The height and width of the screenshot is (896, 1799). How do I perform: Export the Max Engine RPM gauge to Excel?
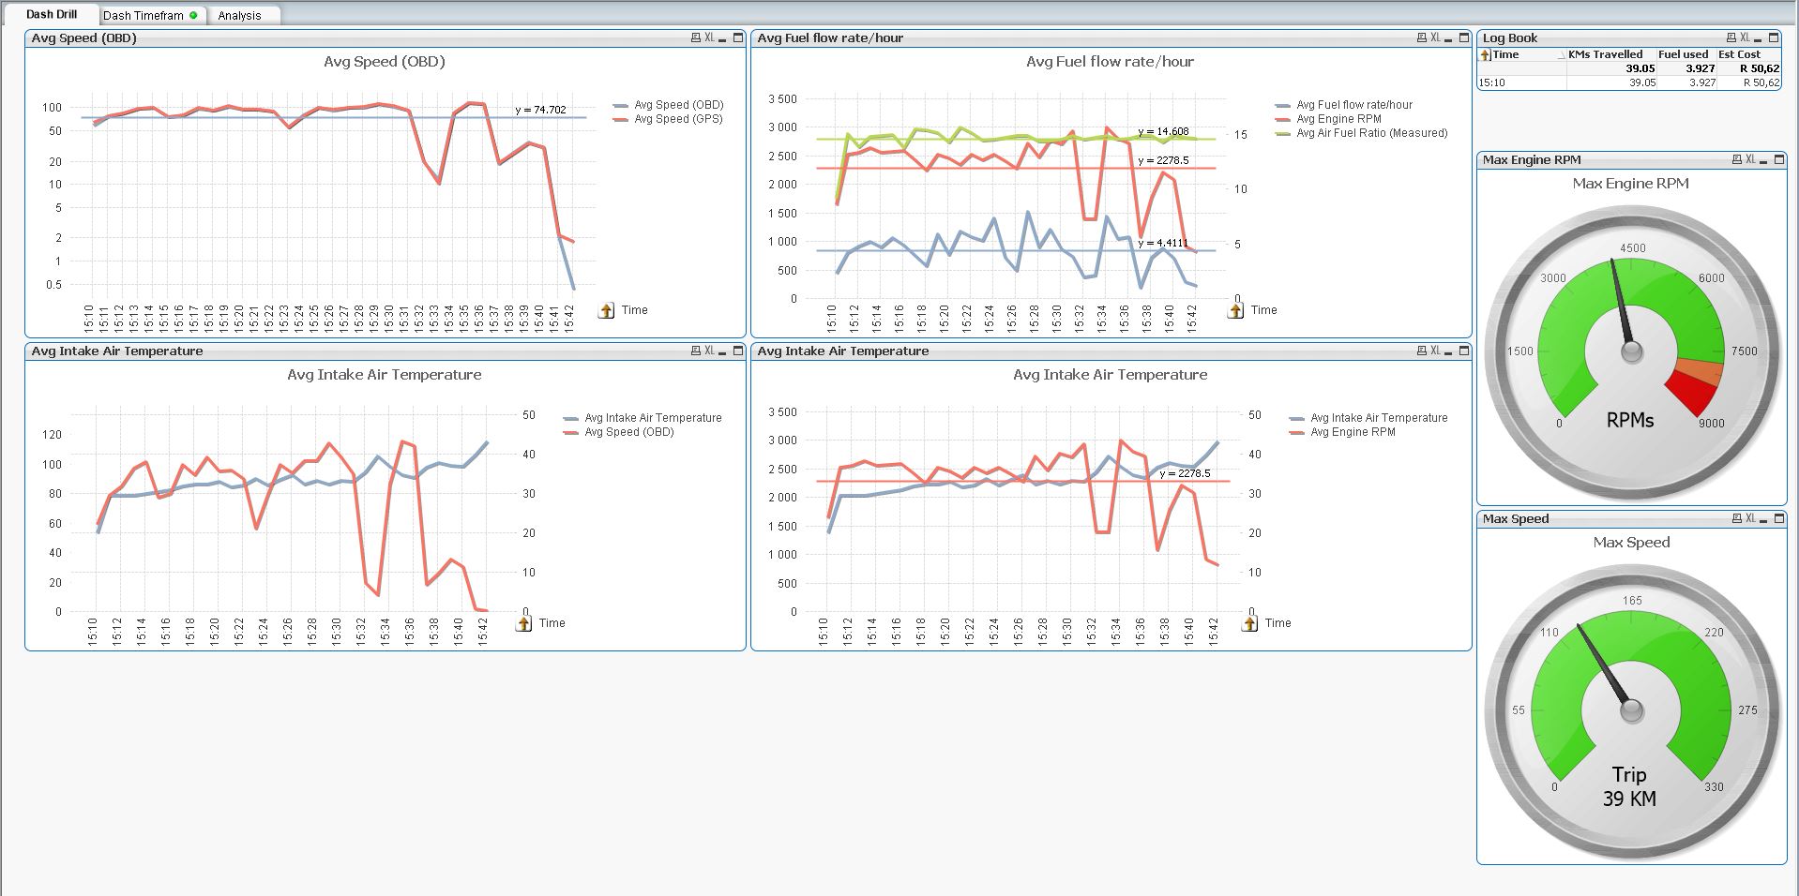point(1750,160)
